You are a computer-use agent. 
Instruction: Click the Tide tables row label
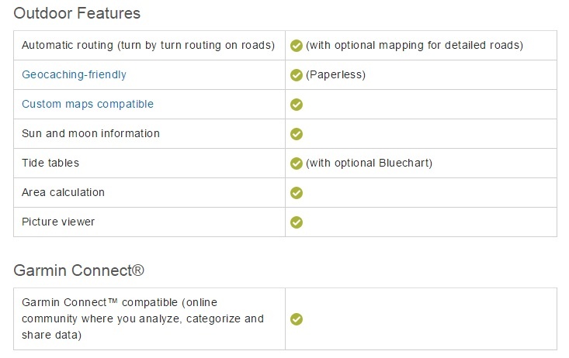[50, 164]
